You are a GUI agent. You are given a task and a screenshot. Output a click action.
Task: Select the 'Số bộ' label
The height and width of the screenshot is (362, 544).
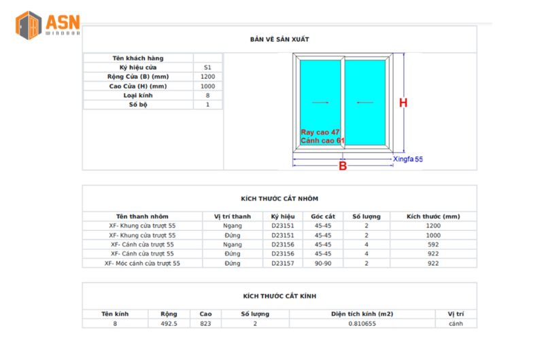click(138, 105)
